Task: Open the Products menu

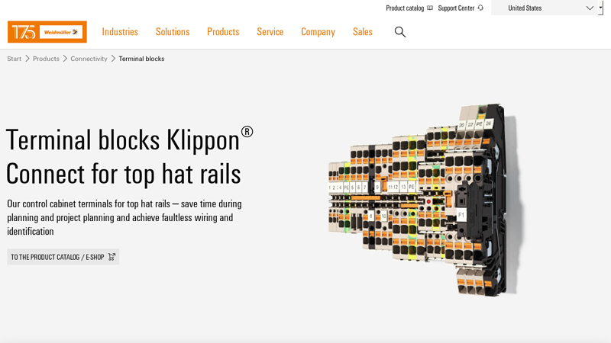Action: [x=223, y=32]
